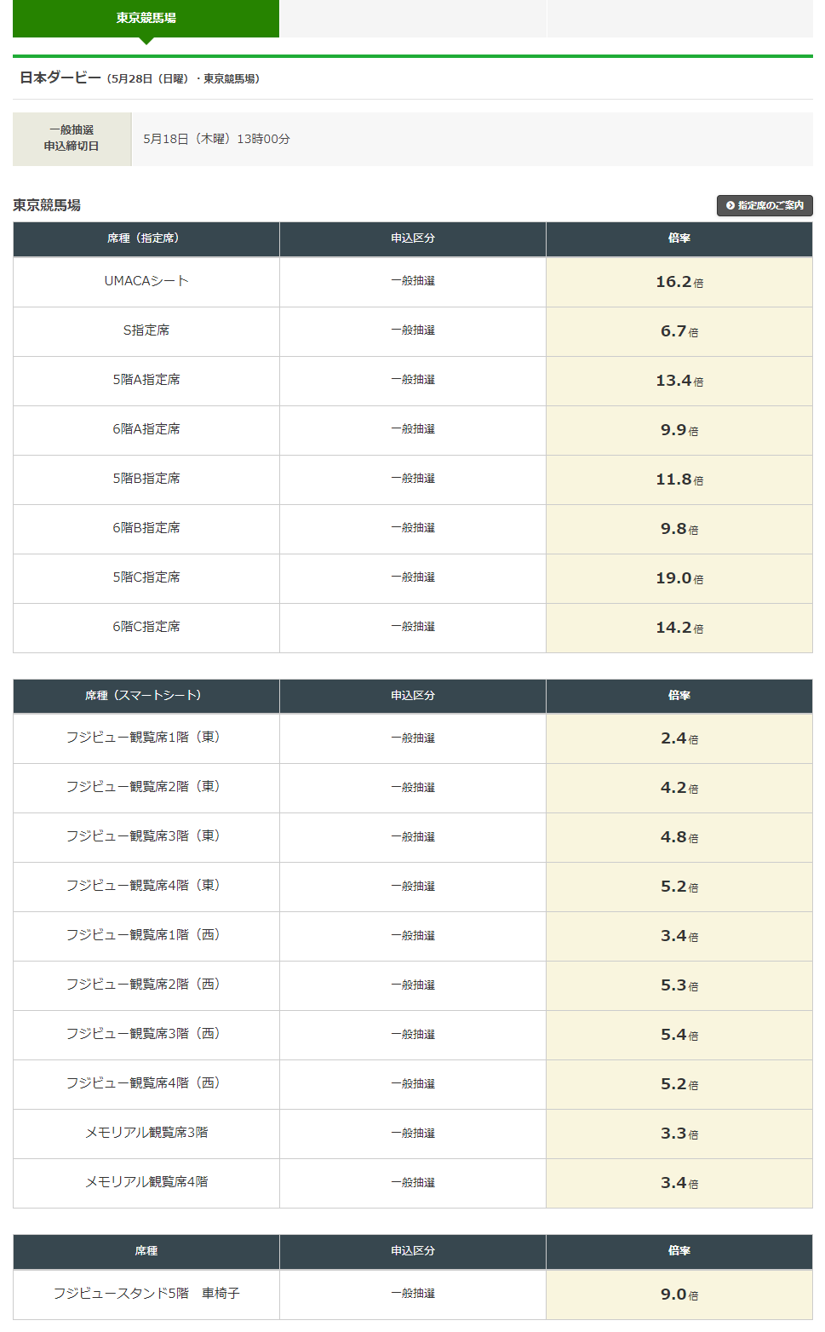Click the arrow icon in 指定席のご案内
The height and width of the screenshot is (1332, 825).
730,205
